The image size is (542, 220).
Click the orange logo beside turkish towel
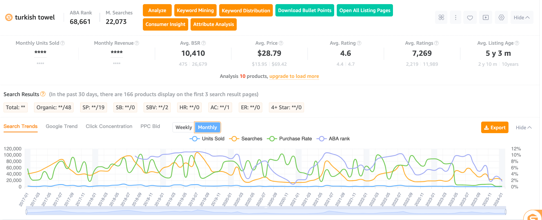(x=9, y=17)
